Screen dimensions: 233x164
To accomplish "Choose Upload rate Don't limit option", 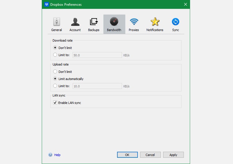I will [55, 72].
